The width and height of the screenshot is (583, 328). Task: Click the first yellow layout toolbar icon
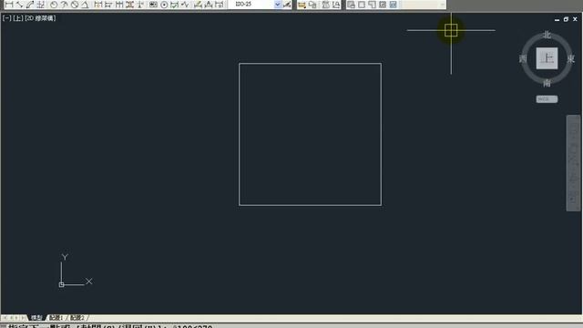tap(302, 5)
